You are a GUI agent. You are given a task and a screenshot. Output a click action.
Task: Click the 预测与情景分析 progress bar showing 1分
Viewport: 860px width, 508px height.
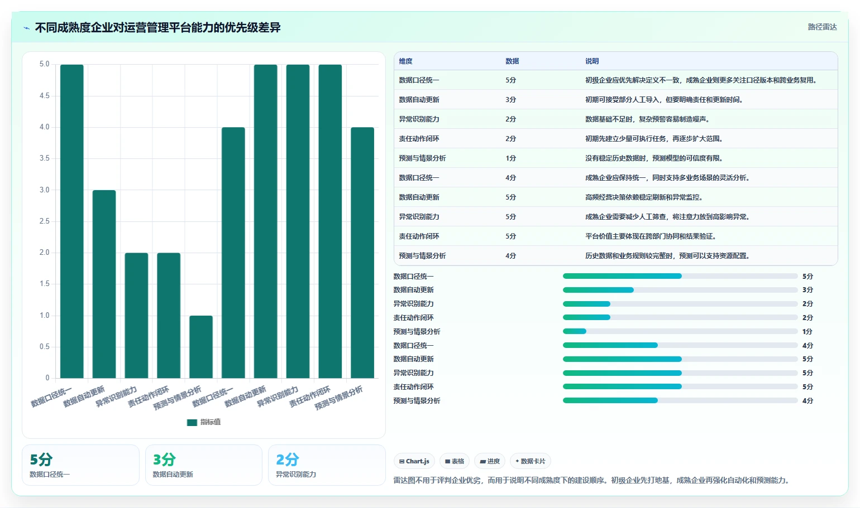[x=680, y=331]
